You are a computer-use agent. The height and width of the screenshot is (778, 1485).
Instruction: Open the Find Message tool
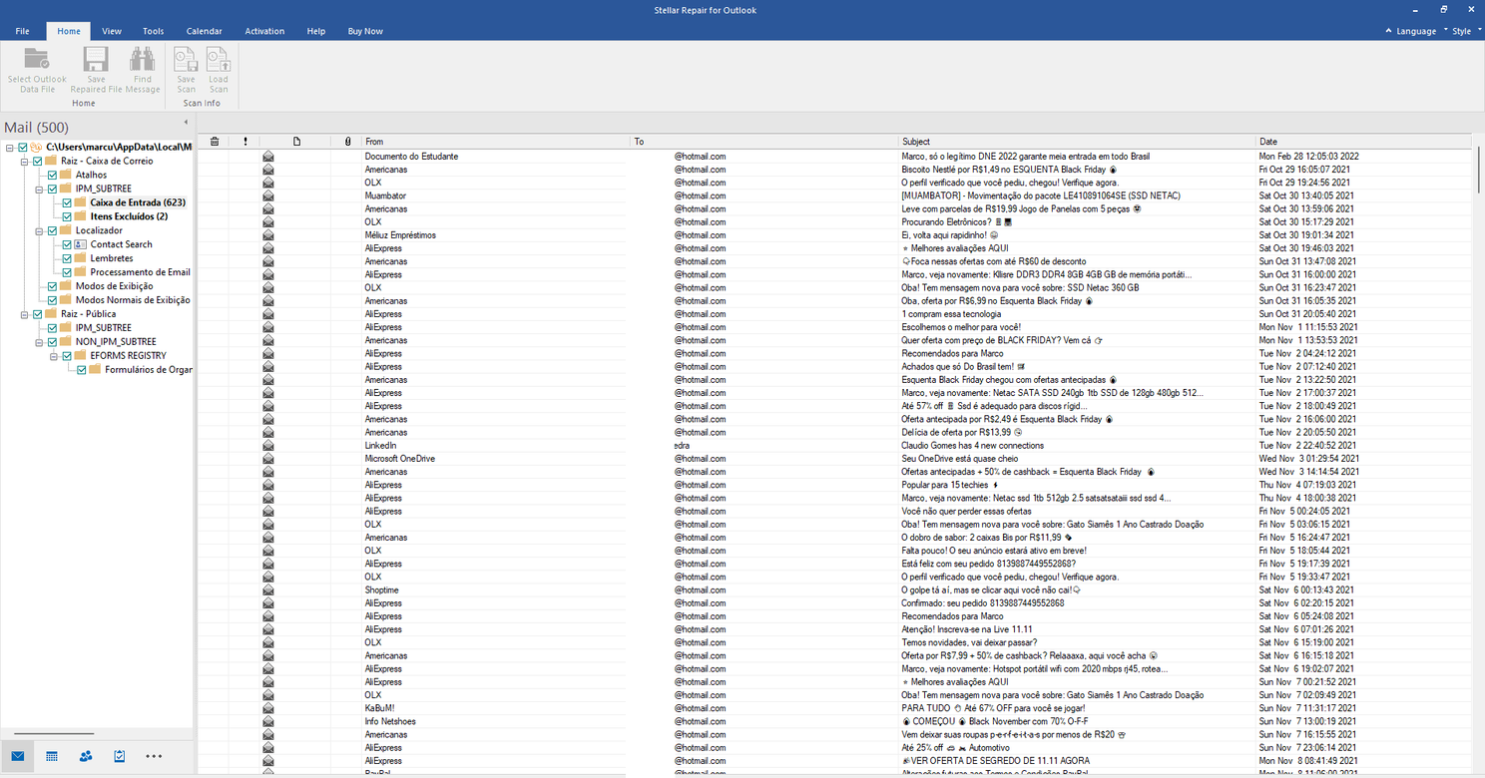click(x=143, y=70)
